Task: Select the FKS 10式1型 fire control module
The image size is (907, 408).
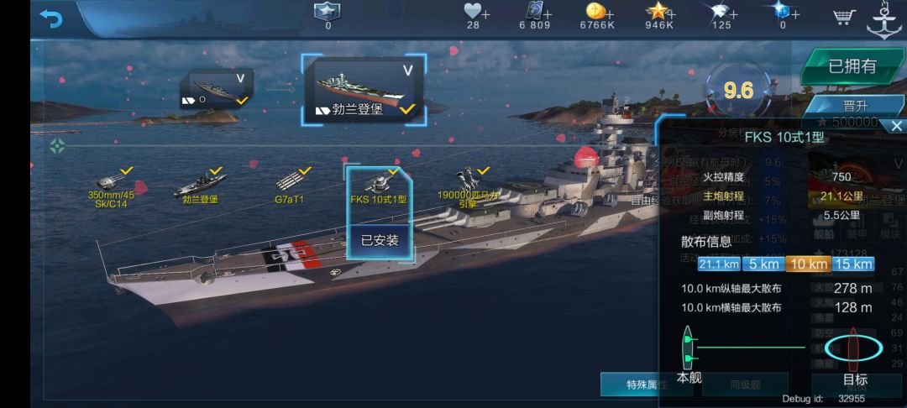Action: pos(379,187)
